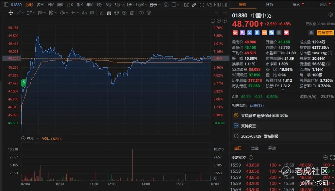Image resolution: width=335 pixels, height=191 pixels.
Task: Toggle the heart favorite watchlist icon
Action: (286, 33)
